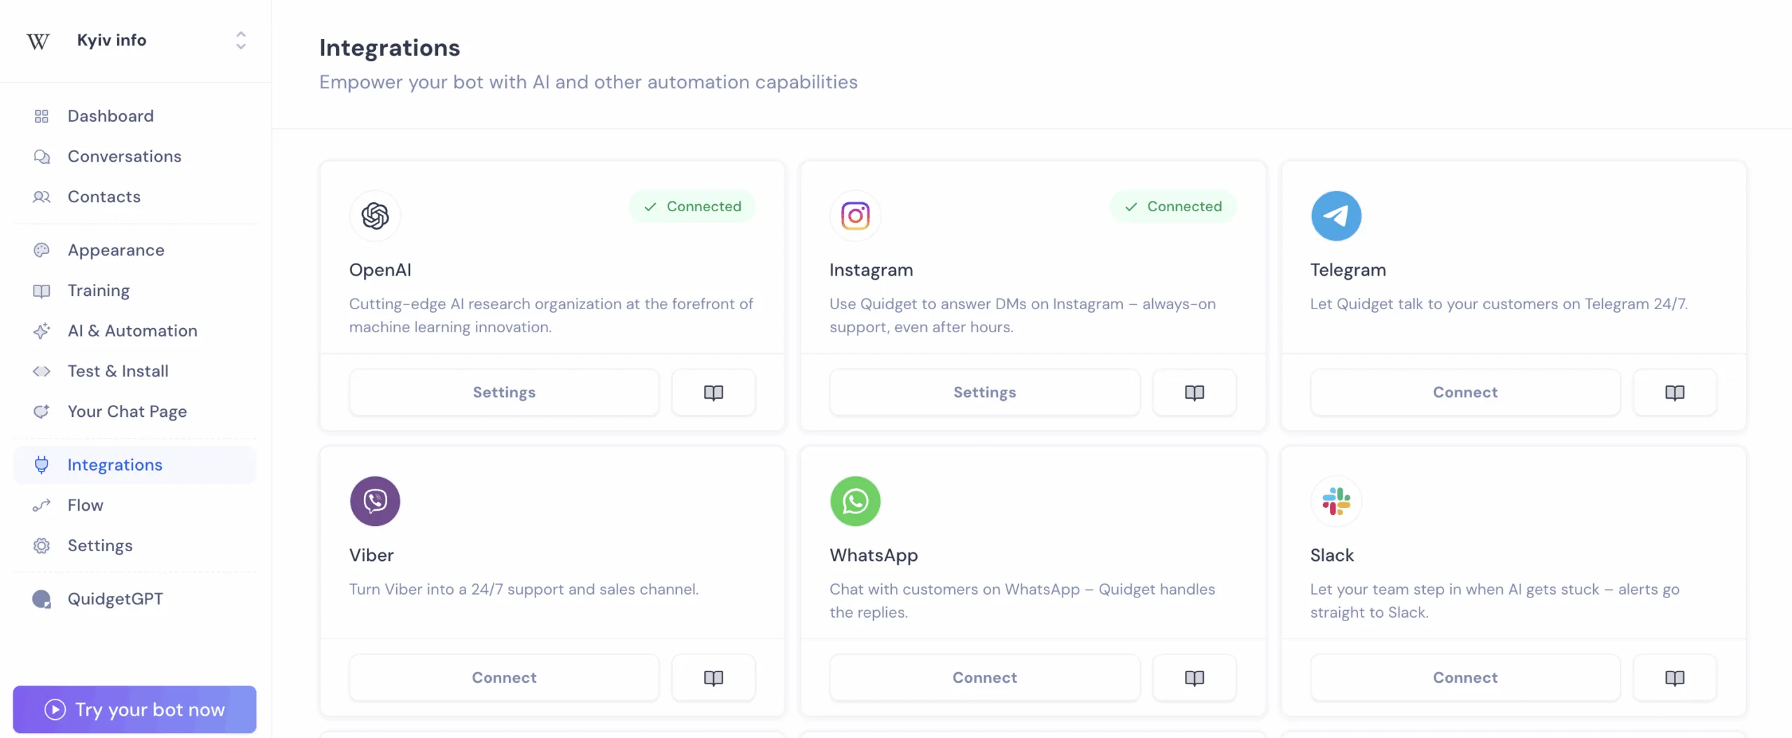Open Instagram documentation book icon
The width and height of the screenshot is (1792, 738).
[1194, 392]
